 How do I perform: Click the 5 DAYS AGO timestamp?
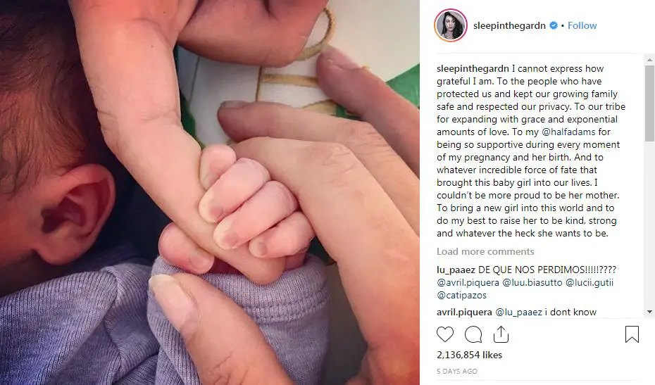[x=457, y=371]
